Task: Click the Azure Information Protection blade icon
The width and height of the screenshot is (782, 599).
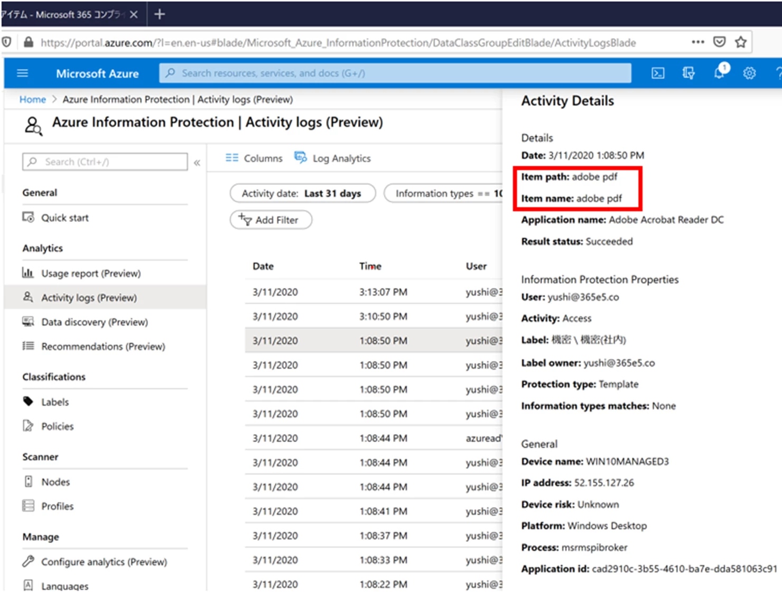Action: tap(33, 126)
